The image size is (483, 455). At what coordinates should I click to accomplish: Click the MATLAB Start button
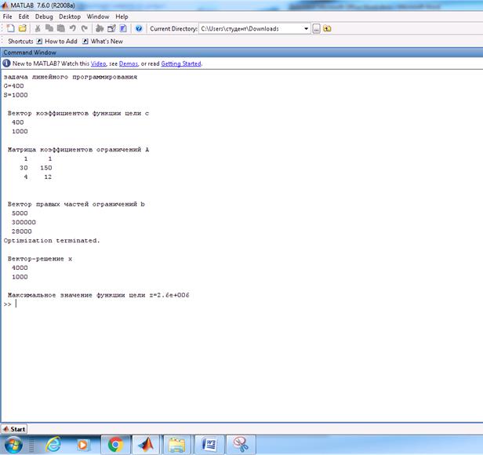(x=14, y=429)
